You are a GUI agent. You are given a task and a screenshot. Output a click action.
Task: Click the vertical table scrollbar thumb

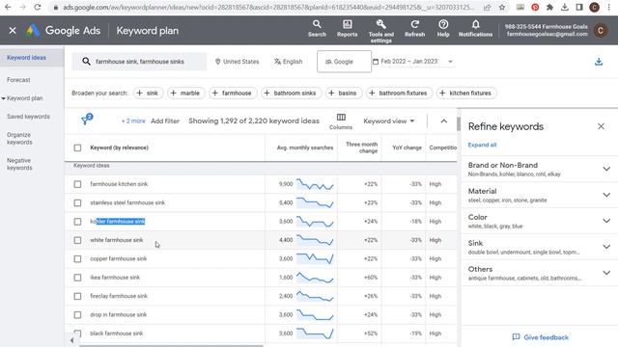click(459, 123)
